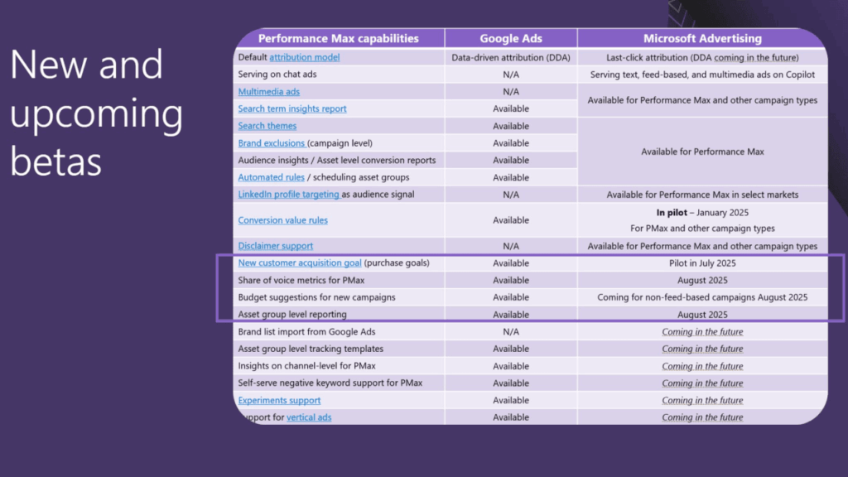
Task: Select Insights on channel-level for PMax
Action: pyautogui.click(x=307, y=366)
